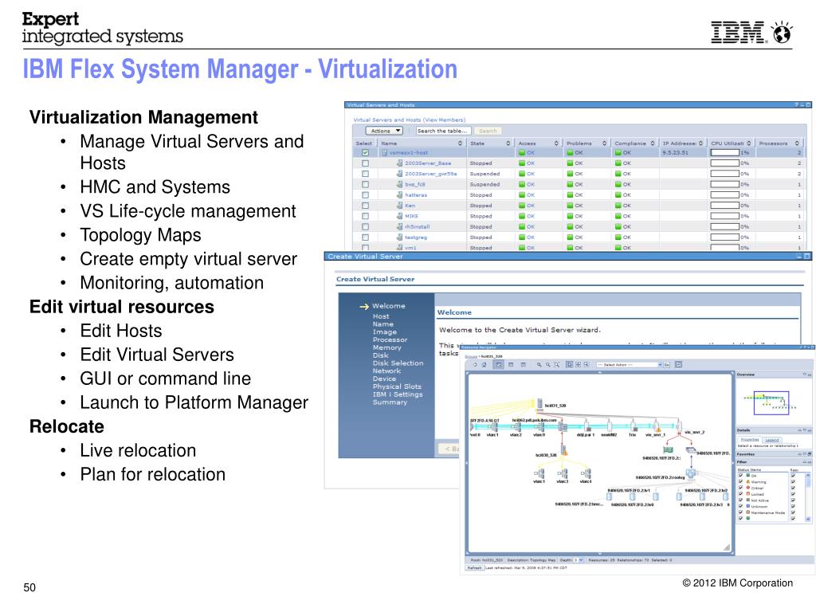Select the Processor step in wizard sidebar

pyautogui.click(x=390, y=339)
